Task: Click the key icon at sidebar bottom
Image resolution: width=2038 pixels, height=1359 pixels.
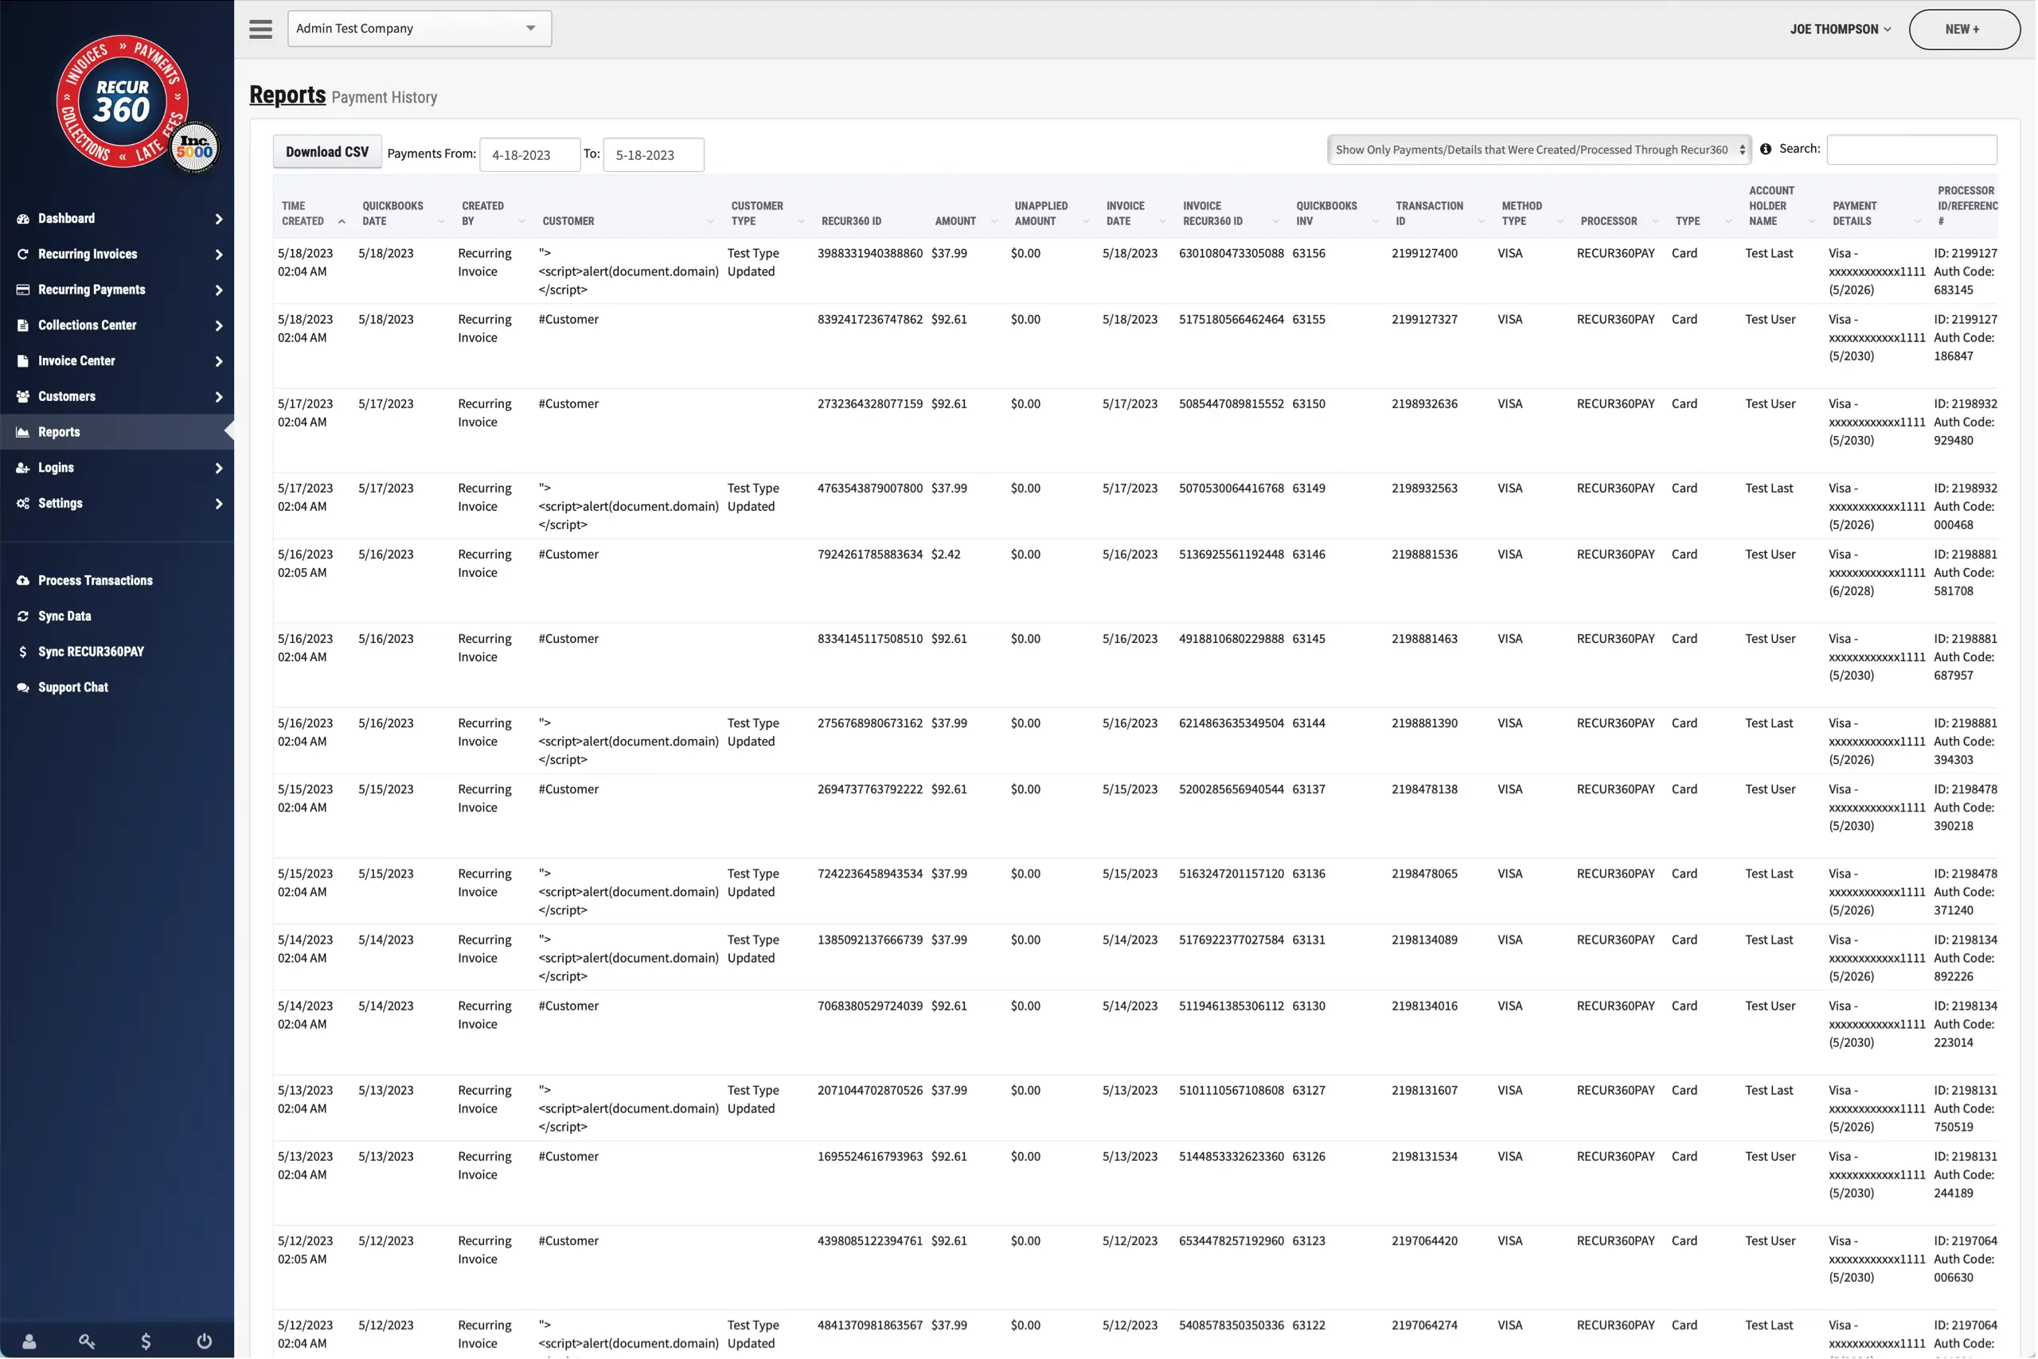Action: point(87,1341)
